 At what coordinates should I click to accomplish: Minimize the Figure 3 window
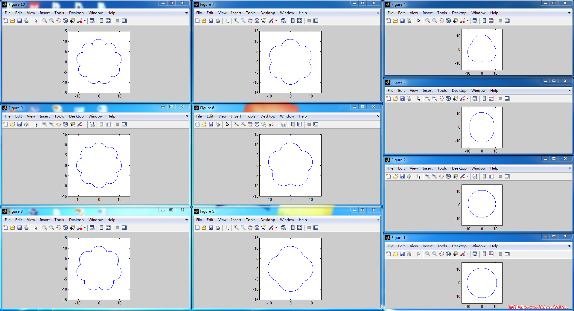pos(546,81)
